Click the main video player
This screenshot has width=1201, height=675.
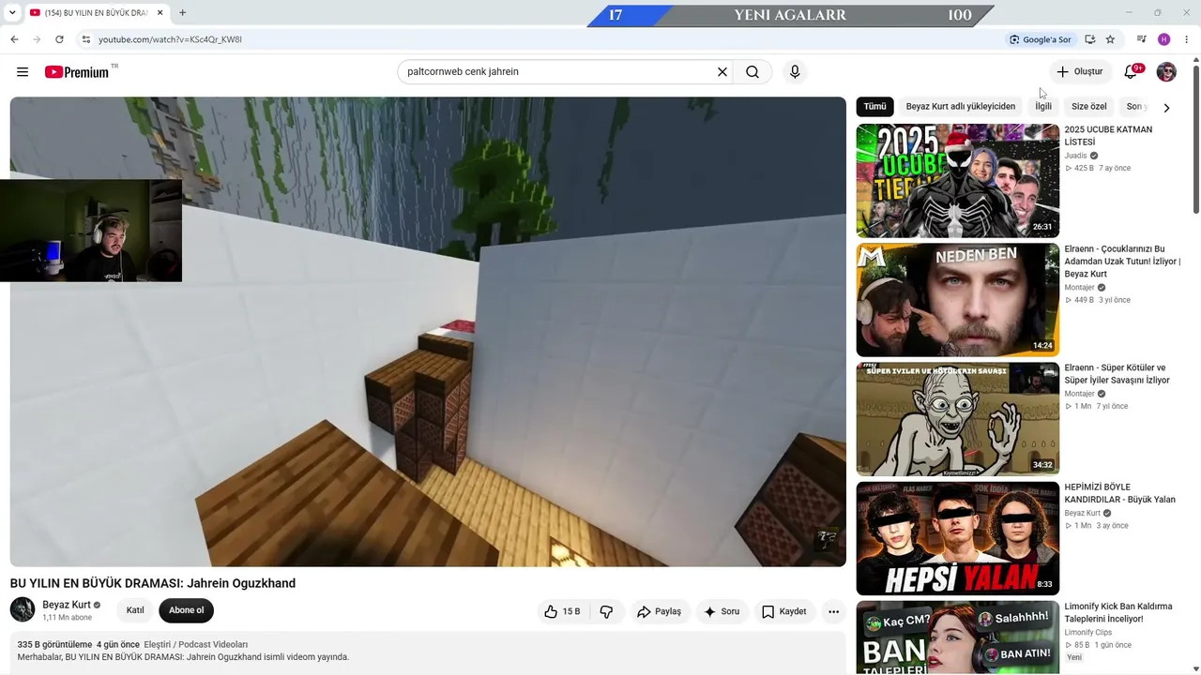tap(428, 332)
